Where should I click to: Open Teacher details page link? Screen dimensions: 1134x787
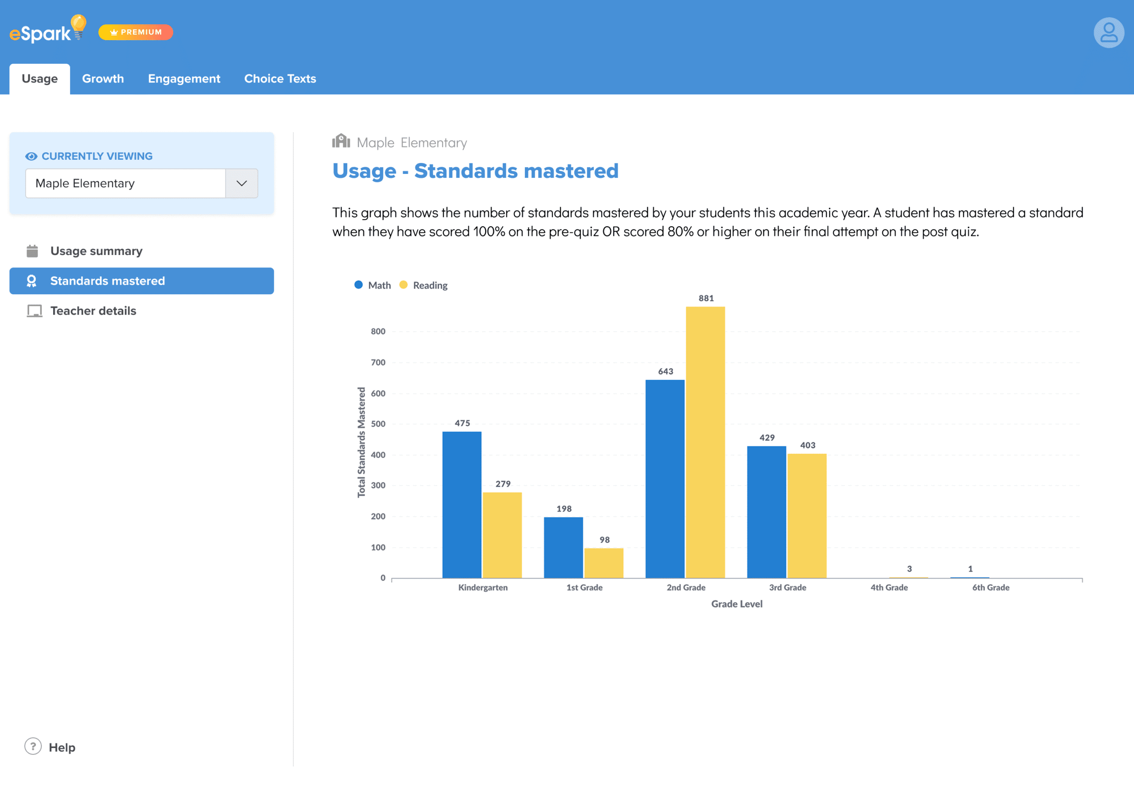pos(93,311)
